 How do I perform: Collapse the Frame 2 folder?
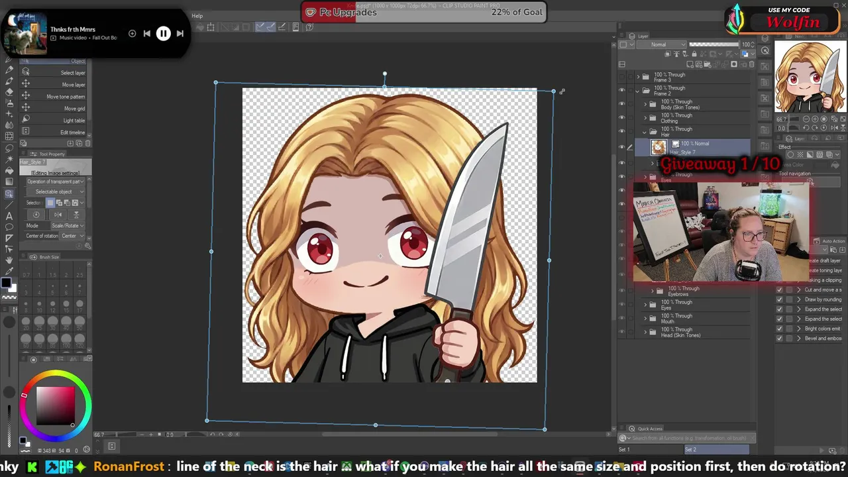click(639, 91)
